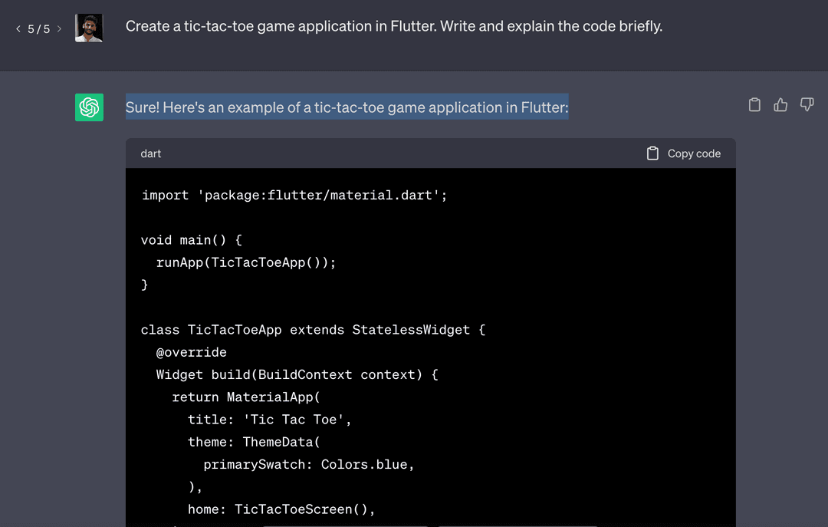Click the green ChatGPT logo icon
828x527 pixels.
click(x=89, y=107)
